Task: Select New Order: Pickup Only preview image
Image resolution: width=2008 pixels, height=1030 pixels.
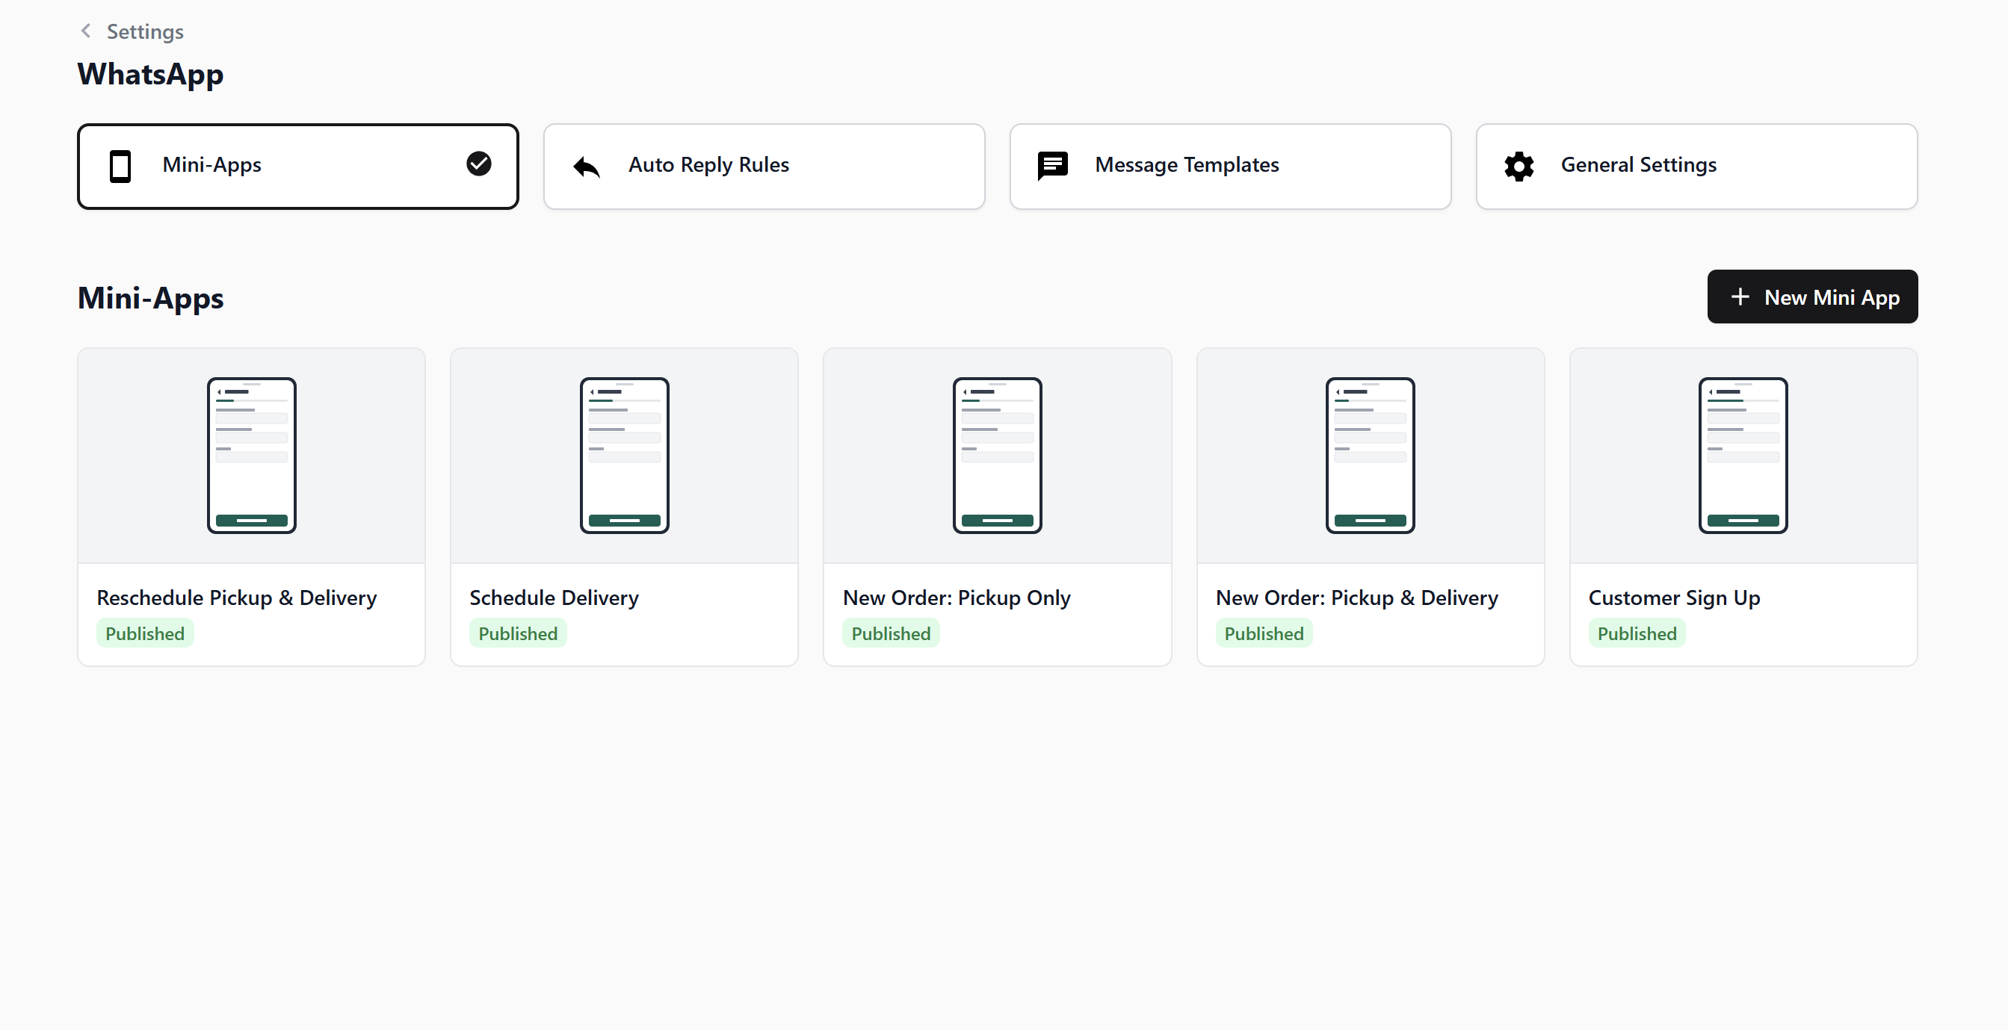Action: [997, 456]
